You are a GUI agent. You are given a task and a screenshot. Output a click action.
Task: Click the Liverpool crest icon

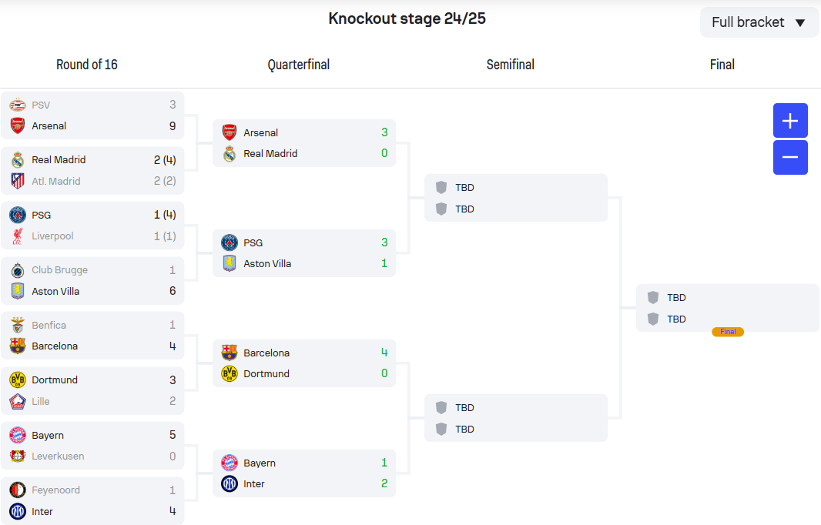(x=18, y=236)
